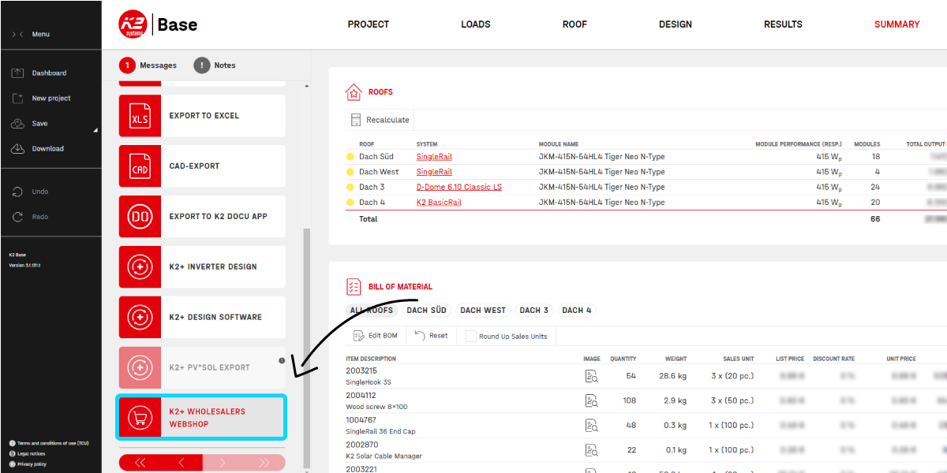Enable Round Up Sales Units checkbox
This screenshot has height=473, width=947.
(x=471, y=336)
